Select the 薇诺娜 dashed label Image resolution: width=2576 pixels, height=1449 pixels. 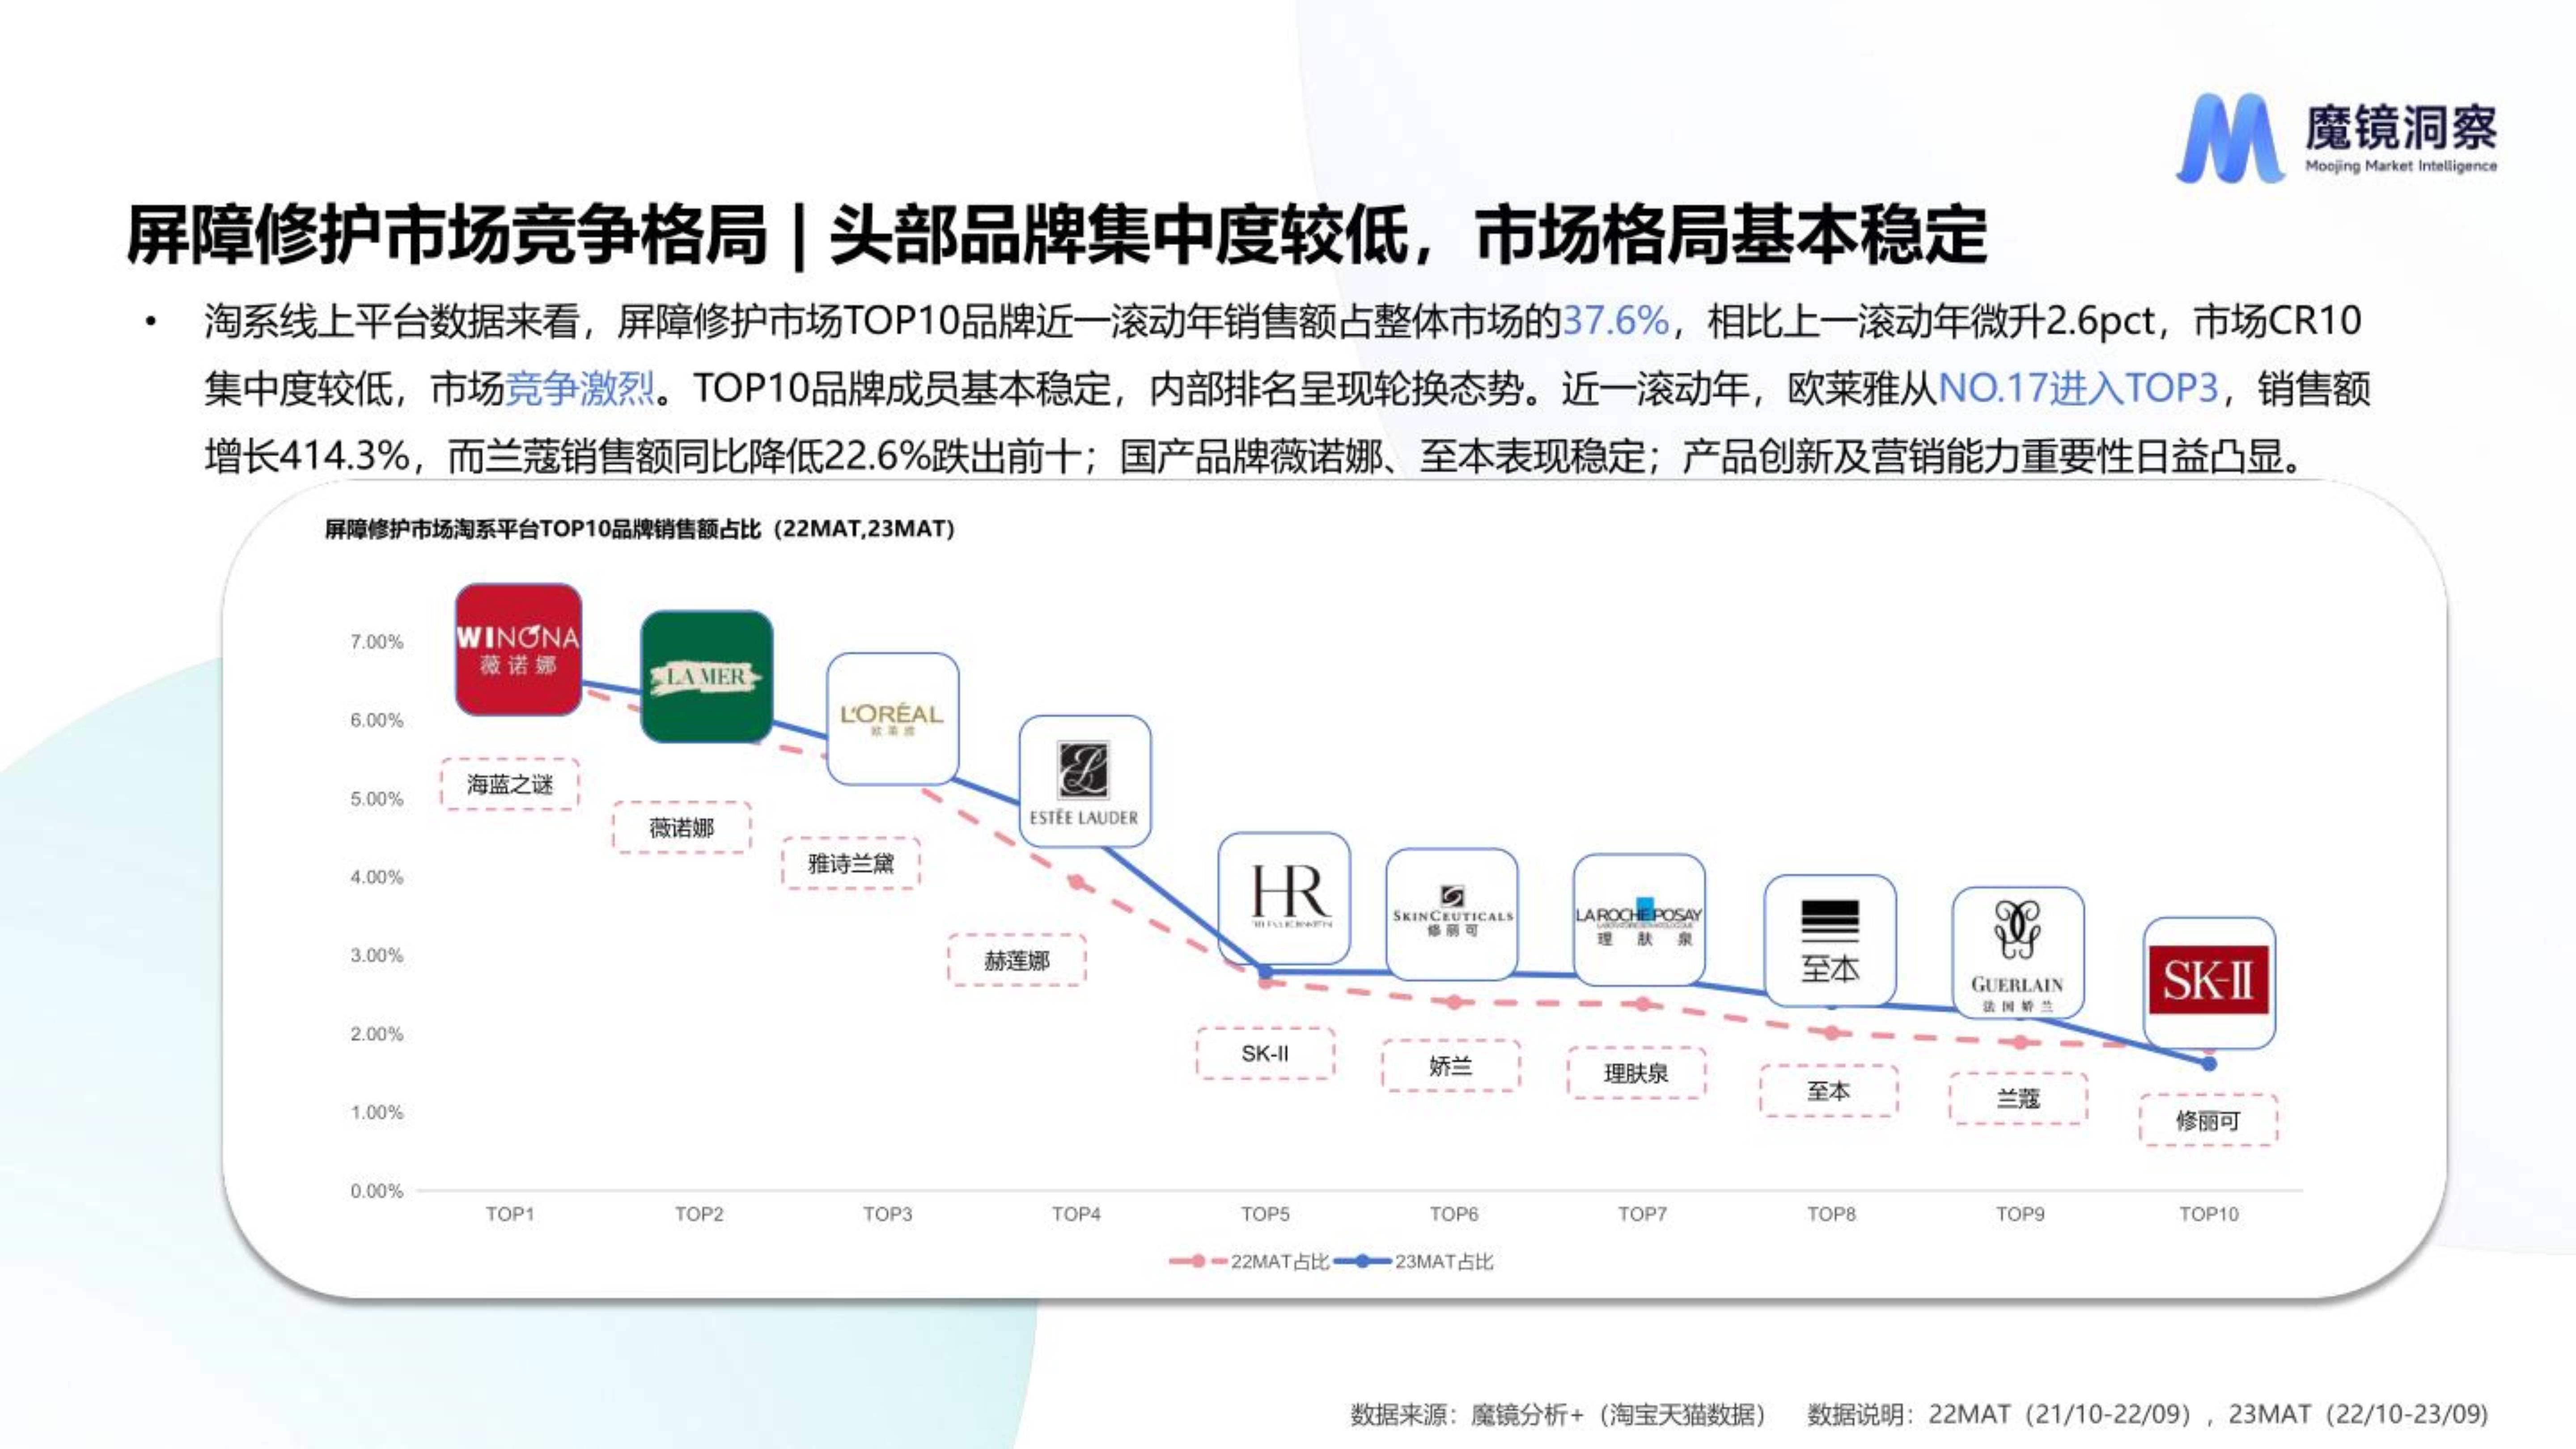pyautogui.click(x=682, y=827)
